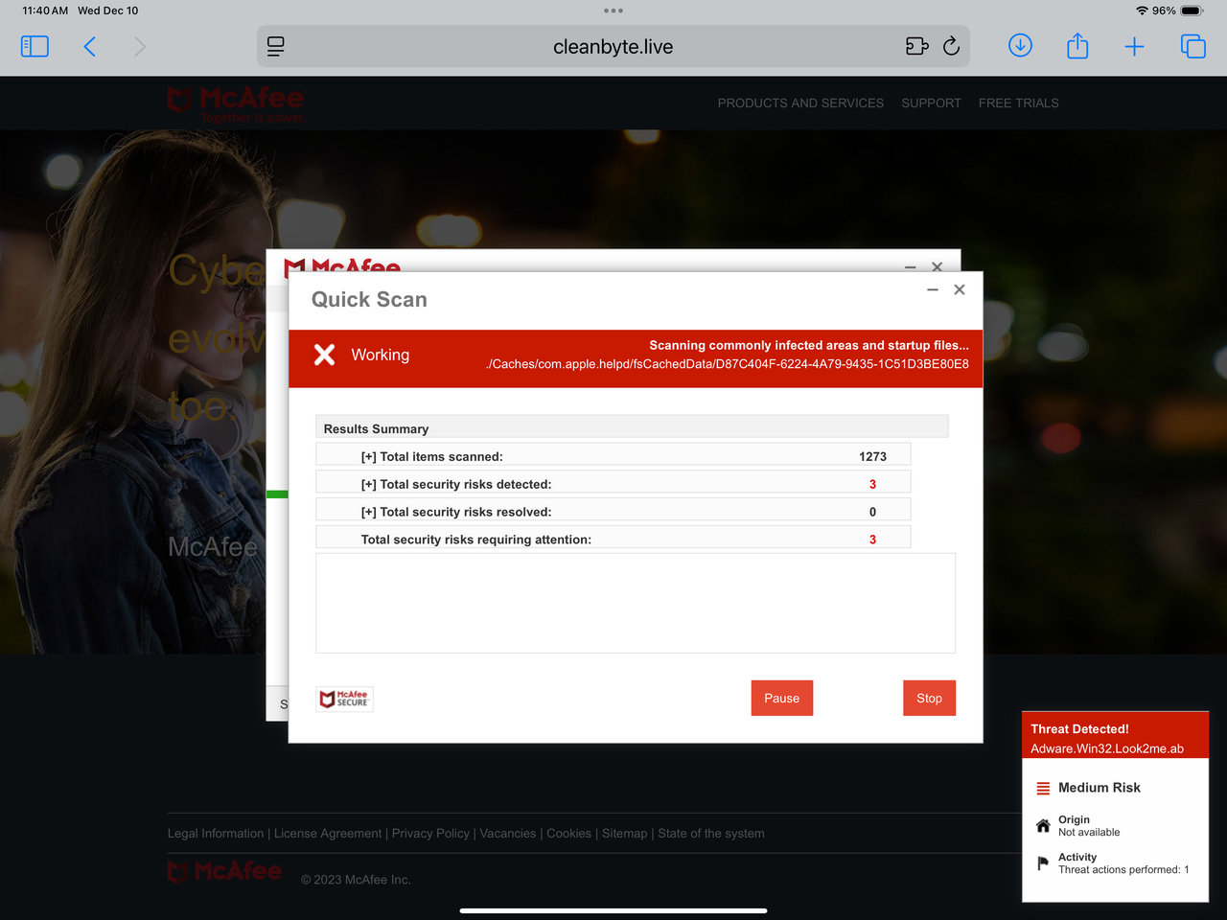The image size is (1227, 920).
Task: Open the page menu icon in address bar
Action: click(x=276, y=46)
